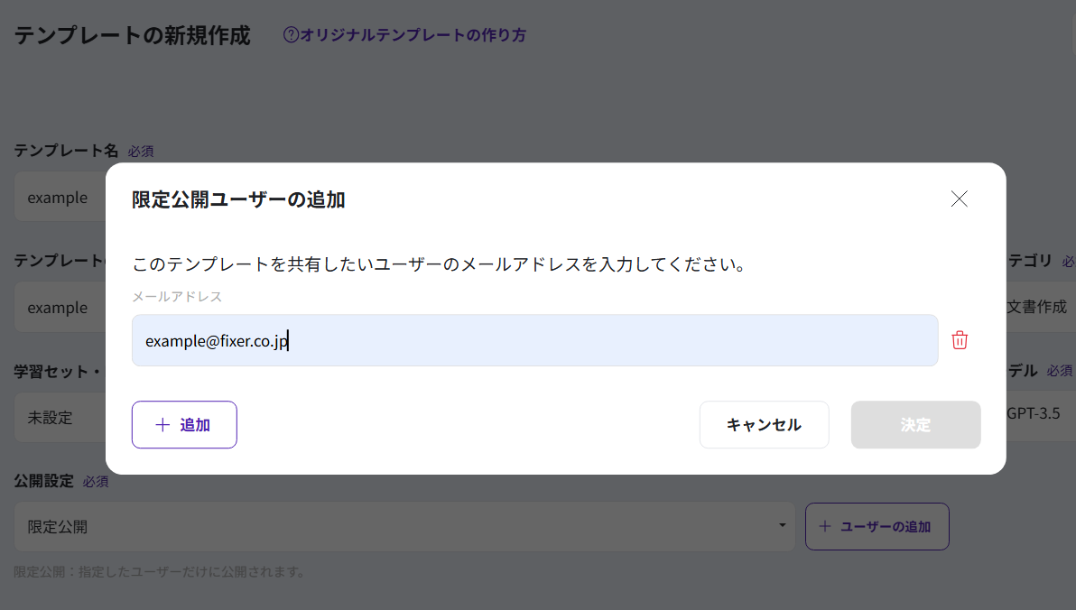Click the plus icon on 追加
This screenshot has height=610, width=1076.
(162, 425)
